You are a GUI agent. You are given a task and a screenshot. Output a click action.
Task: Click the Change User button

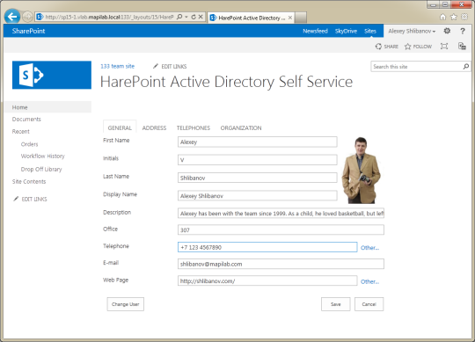126,304
